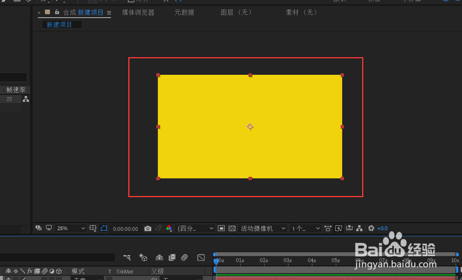The height and width of the screenshot is (280, 462).
Task: Select the 合成 新建项目 tab
Action: [x=83, y=12]
